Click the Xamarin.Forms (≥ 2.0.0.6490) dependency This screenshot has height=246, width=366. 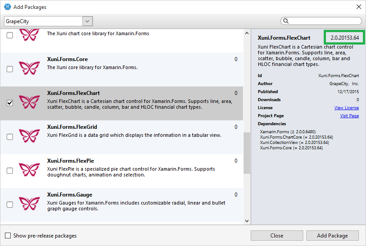pyautogui.click(x=288, y=132)
